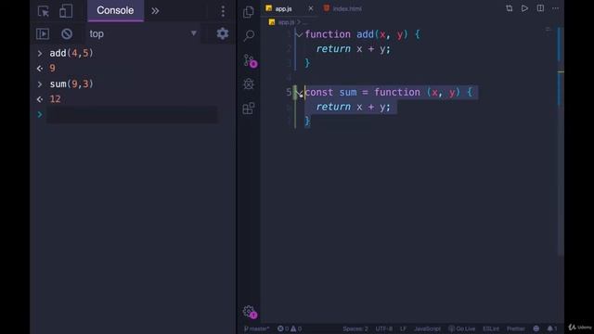Viewport: 594px width, 334px height.
Task: Change indentation via Spaces: 2
Action: click(x=355, y=328)
